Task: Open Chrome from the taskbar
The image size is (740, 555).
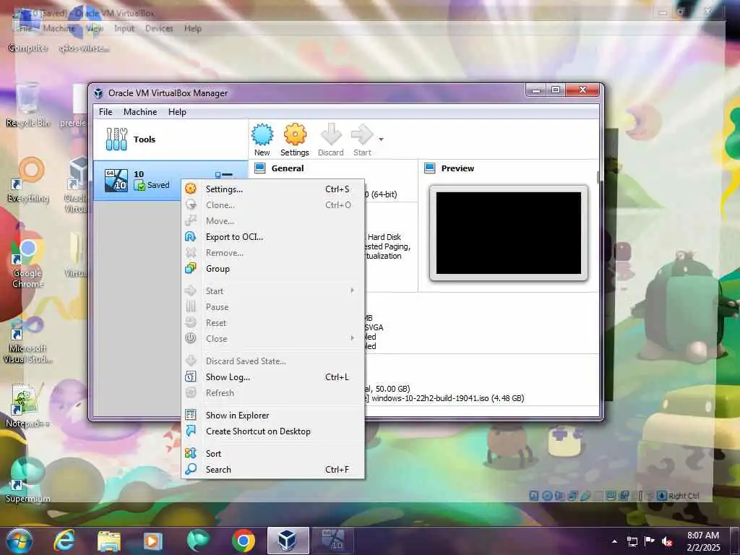Action: click(x=243, y=541)
